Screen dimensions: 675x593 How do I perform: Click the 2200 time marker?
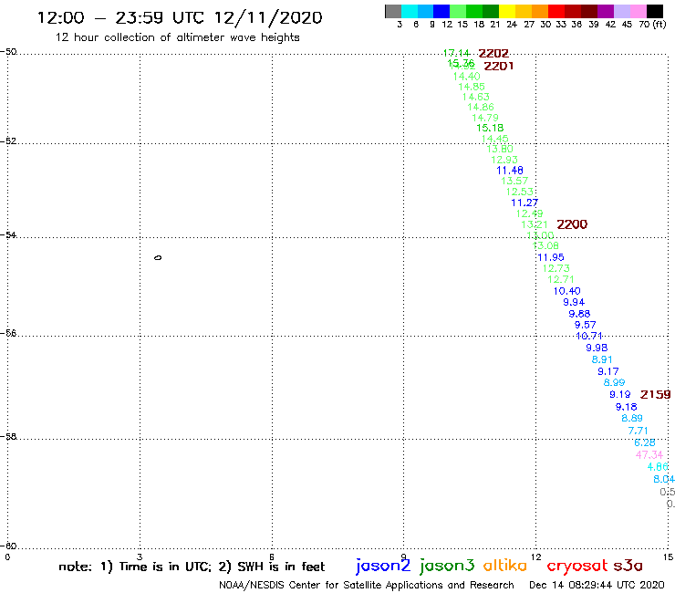coord(572,224)
